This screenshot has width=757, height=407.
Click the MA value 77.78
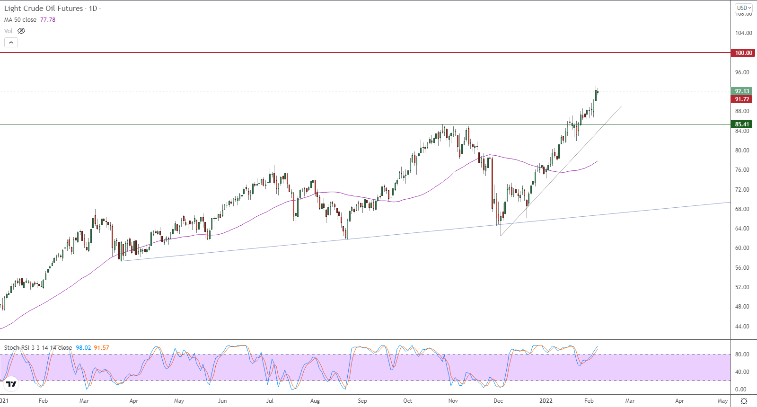pos(48,20)
